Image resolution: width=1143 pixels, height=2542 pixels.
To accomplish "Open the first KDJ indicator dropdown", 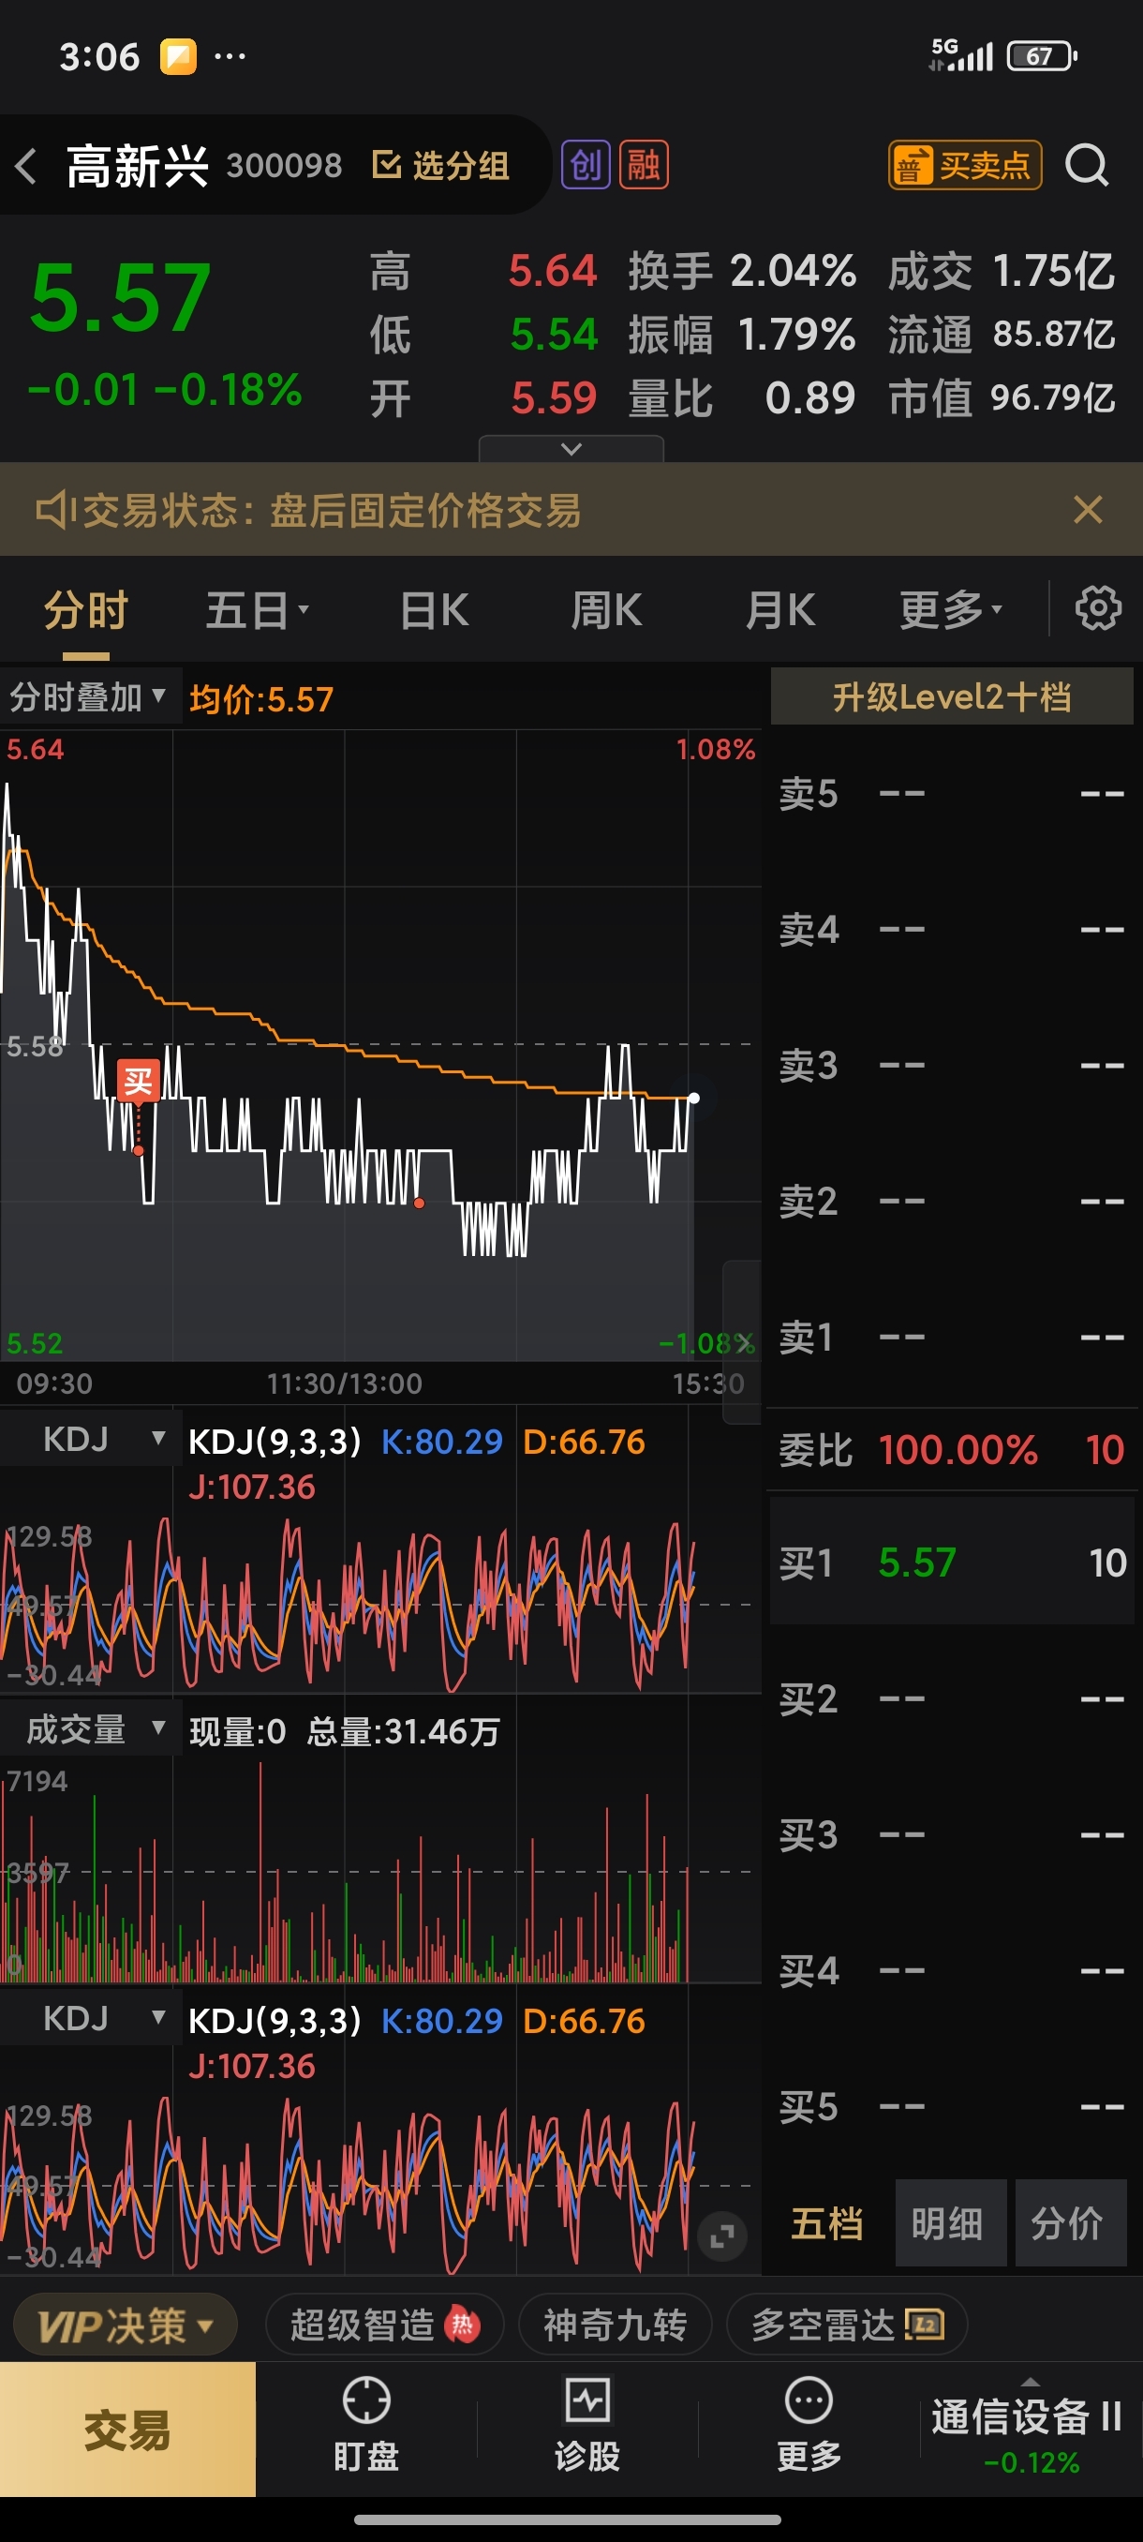I will pyautogui.click(x=91, y=1440).
